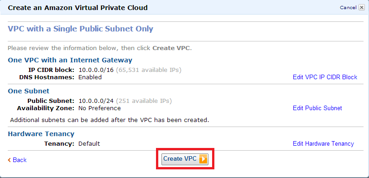Click the 10.0.0.0/24 public subnet value
The height and width of the screenshot is (178, 369).
coord(96,101)
